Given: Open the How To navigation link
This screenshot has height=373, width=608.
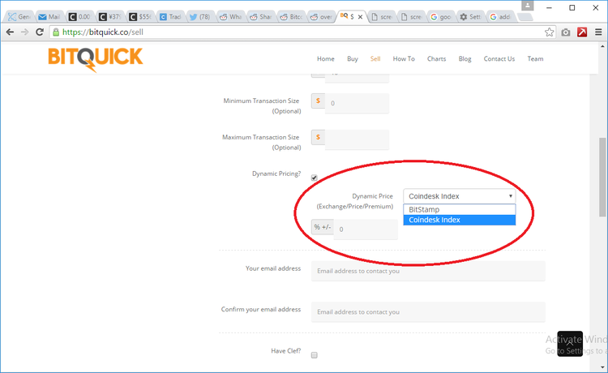Looking at the screenshot, I should (x=404, y=59).
